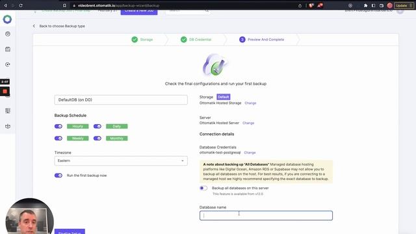Click the Default storage badge

(224, 97)
